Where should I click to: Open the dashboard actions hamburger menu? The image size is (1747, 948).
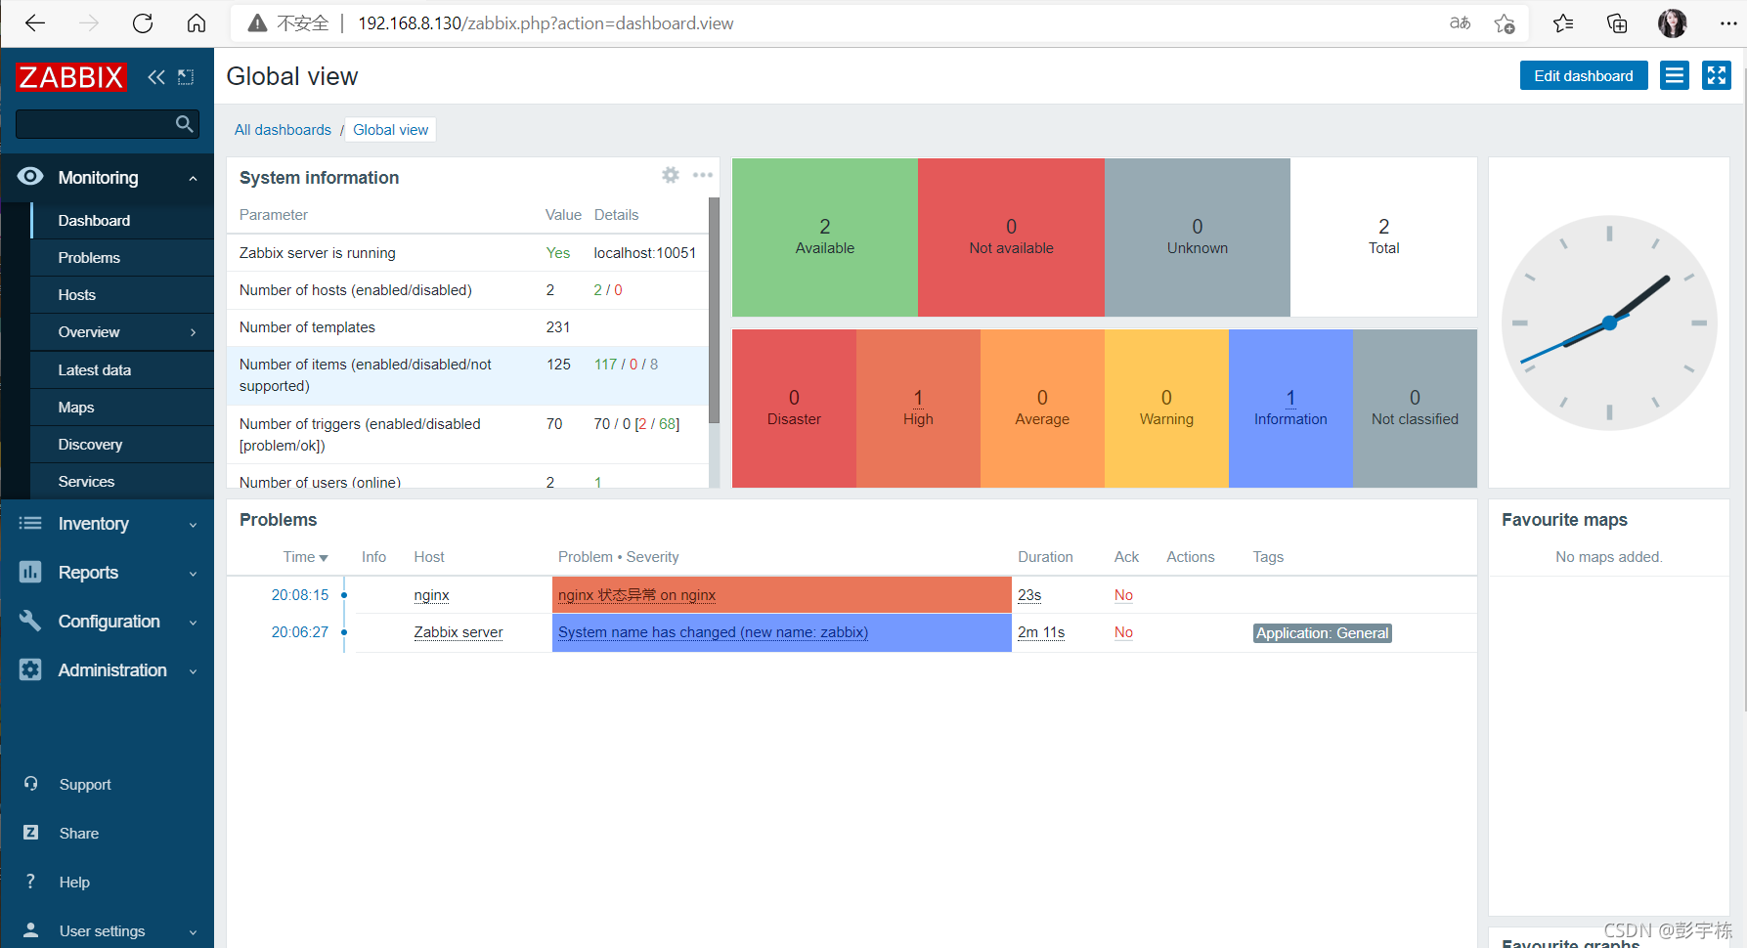(1675, 75)
